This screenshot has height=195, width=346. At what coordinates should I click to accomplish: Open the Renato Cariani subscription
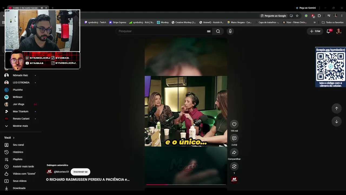[21, 119]
